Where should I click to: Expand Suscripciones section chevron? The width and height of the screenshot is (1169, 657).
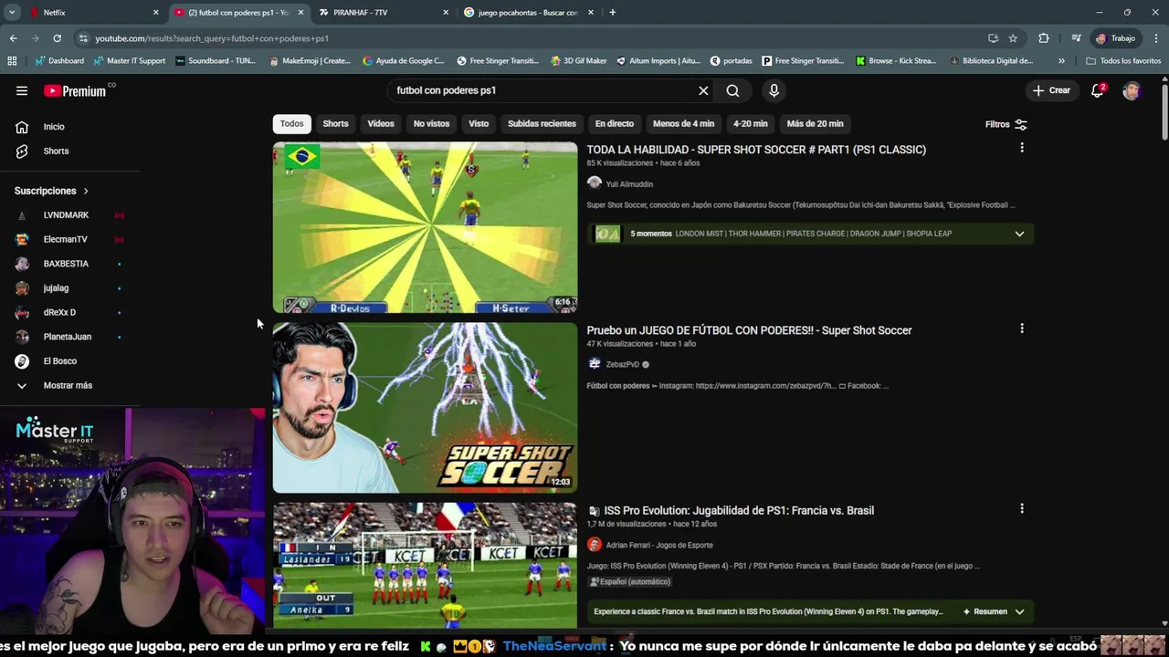86,191
